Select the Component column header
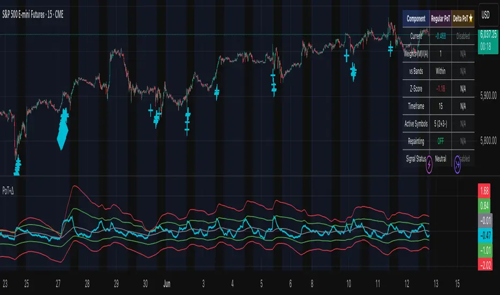The height and width of the screenshot is (295, 500). pyautogui.click(x=416, y=19)
